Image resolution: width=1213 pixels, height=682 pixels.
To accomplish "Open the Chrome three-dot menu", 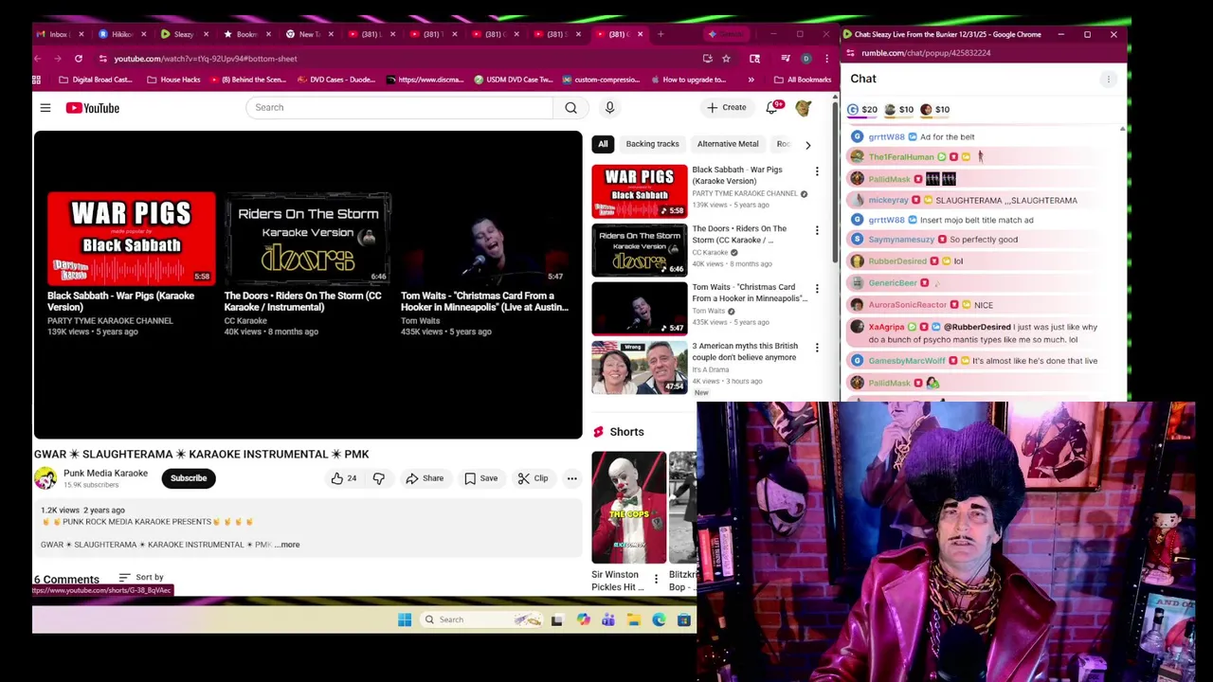I will pyautogui.click(x=826, y=59).
